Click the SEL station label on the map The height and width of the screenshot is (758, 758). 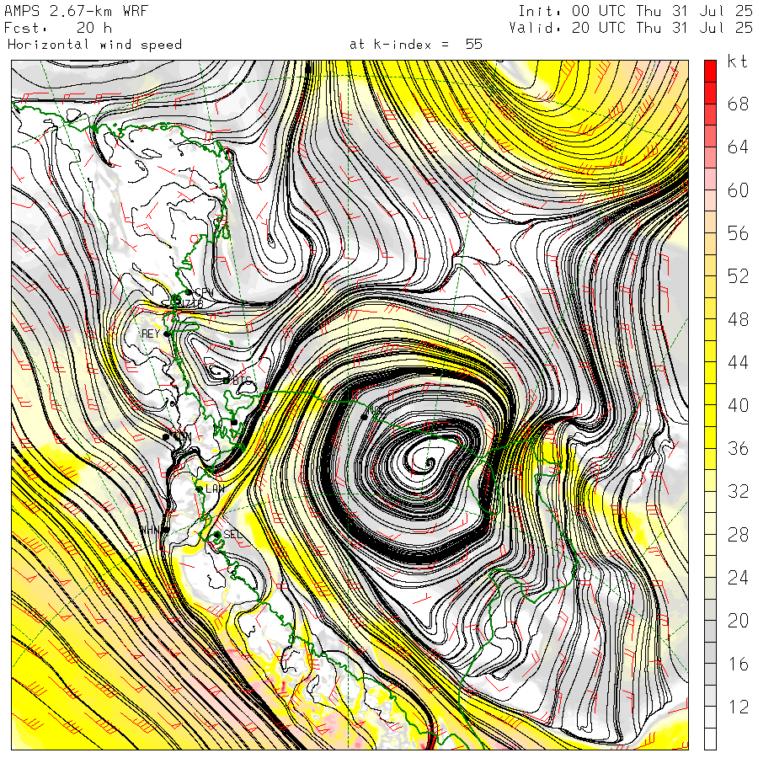coord(232,535)
